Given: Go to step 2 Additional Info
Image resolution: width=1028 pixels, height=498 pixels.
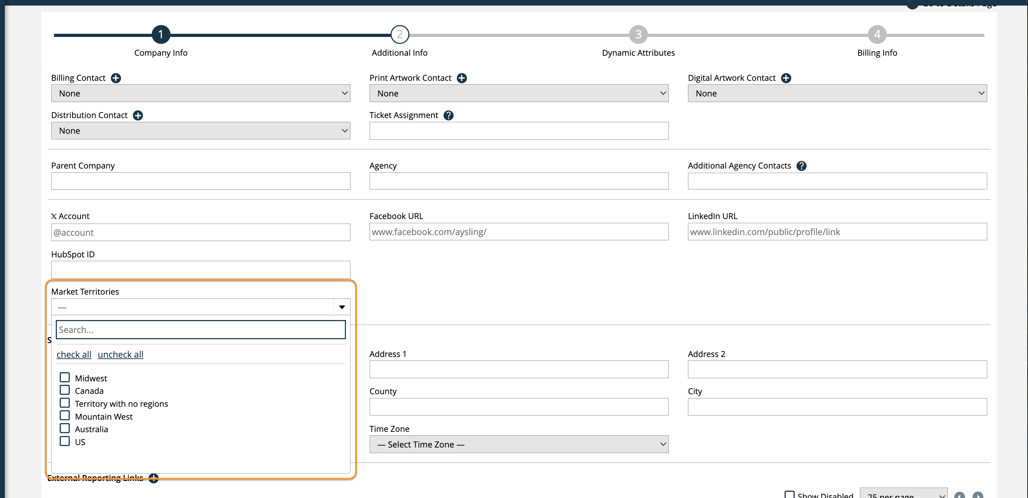Looking at the screenshot, I should [x=400, y=35].
